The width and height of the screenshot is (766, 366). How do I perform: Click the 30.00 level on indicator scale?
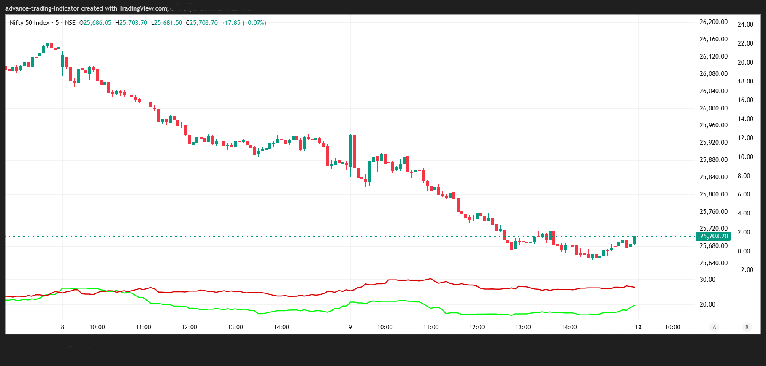(707, 280)
